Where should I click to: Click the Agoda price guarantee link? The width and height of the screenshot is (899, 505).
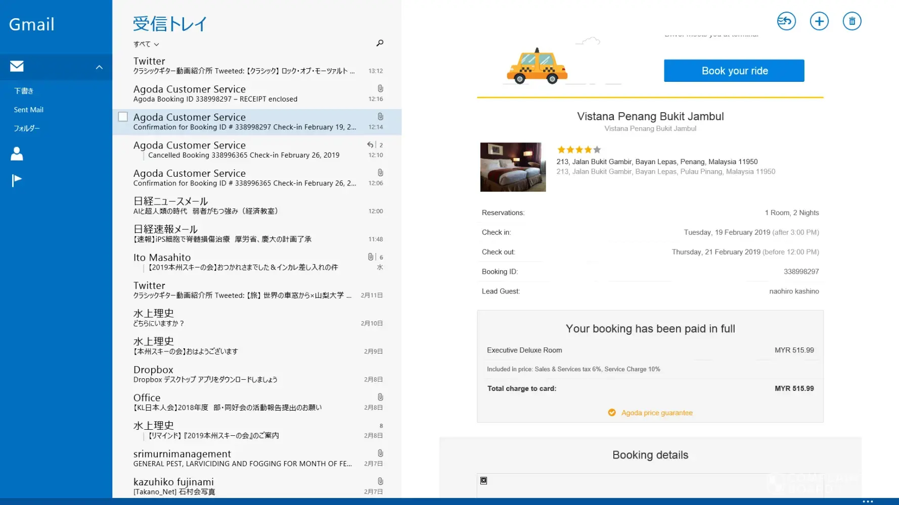tap(656, 413)
